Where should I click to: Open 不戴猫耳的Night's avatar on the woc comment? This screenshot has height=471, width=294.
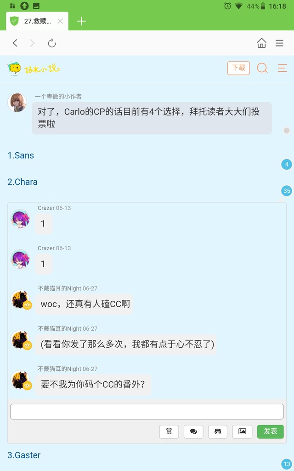20,299
